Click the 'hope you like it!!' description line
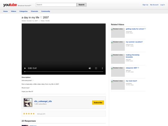 pyautogui.click(x=27, y=91)
